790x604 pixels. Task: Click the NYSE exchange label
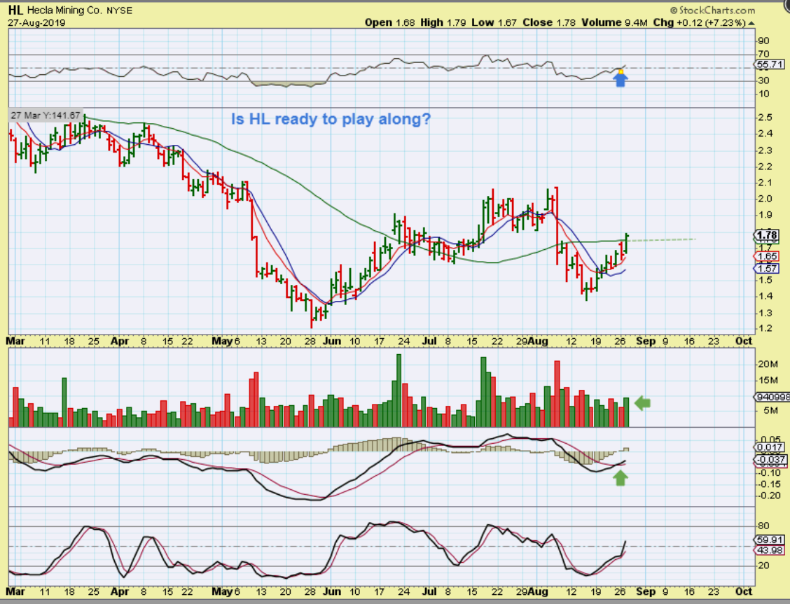(x=119, y=10)
